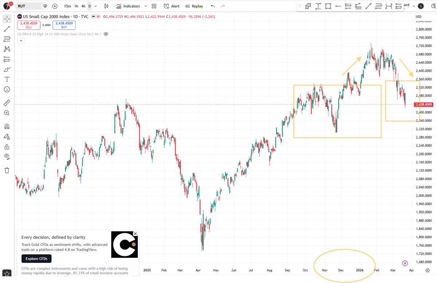Select the D daily timeframe
This screenshot has height=283, width=437.
click(90, 6)
